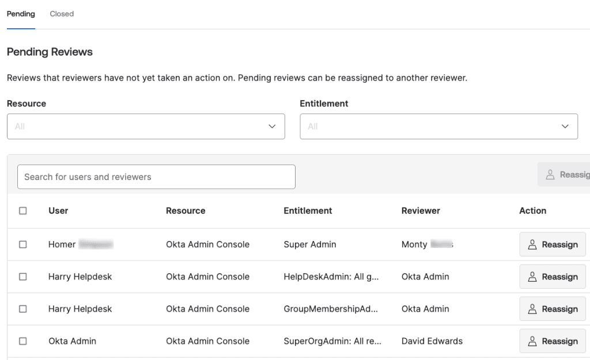Click the Resource column header in table
Image resolution: width=590 pixels, height=360 pixels.
(186, 210)
